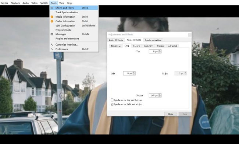Open Codec Information from Tools menu
239x144 pixels.
point(74,21)
